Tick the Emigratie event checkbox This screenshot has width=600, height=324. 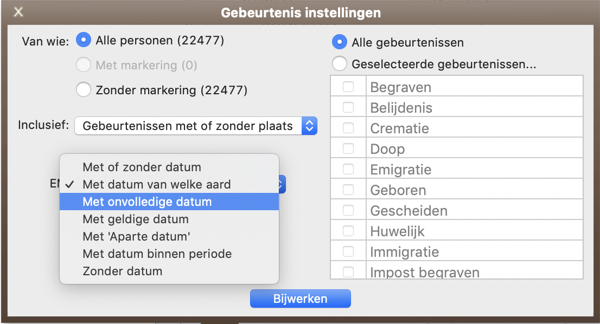[348, 170]
